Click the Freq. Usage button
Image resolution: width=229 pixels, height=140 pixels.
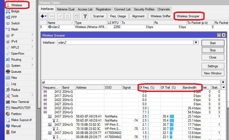pos(118,16)
